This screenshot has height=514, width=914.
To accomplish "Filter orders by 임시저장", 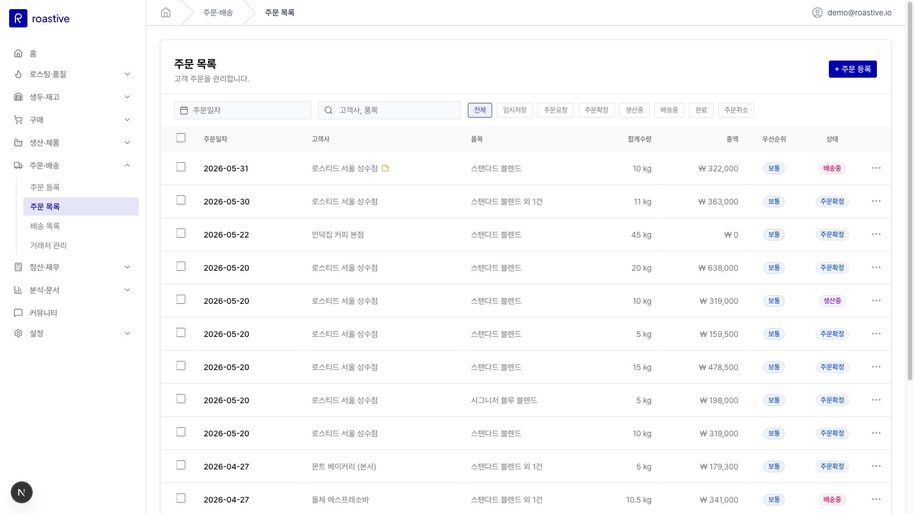I will [515, 110].
